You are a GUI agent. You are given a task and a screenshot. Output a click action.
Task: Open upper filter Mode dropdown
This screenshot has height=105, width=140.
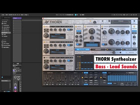click(123, 29)
